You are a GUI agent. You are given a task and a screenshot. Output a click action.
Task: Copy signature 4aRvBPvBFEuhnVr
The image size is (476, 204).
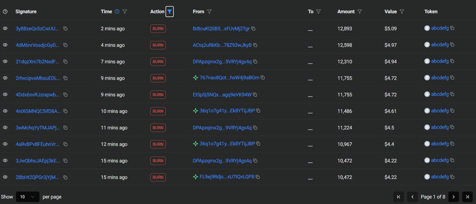[65, 144]
